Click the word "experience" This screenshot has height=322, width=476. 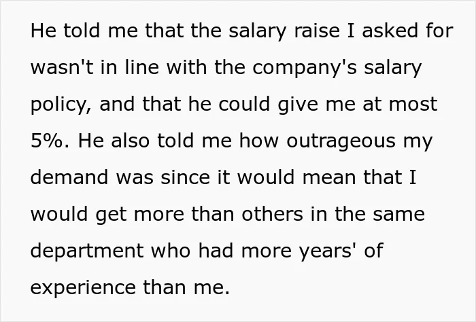coord(83,288)
